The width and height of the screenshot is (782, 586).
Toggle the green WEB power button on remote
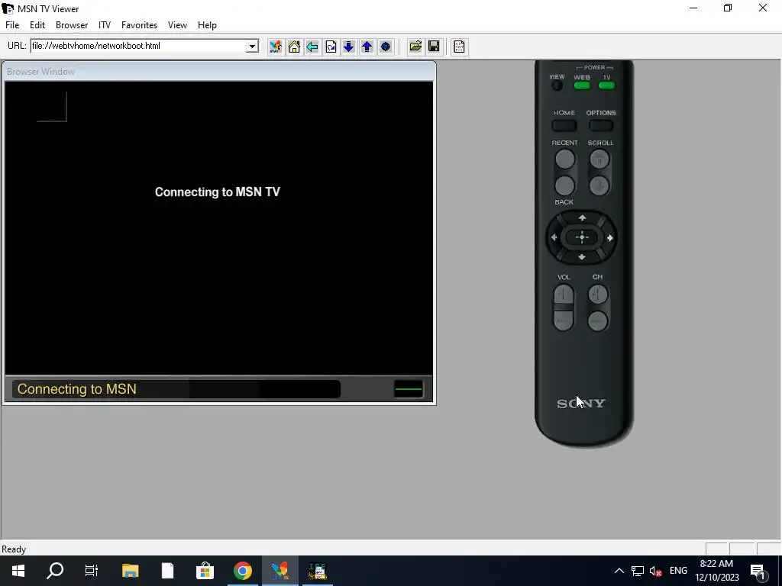click(582, 85)
